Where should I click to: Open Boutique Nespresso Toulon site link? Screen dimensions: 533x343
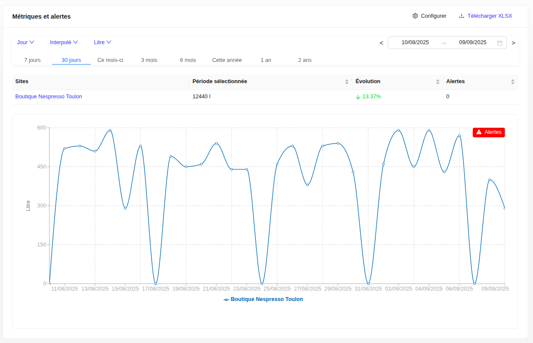pyautogui.click(x=49, y=97)
